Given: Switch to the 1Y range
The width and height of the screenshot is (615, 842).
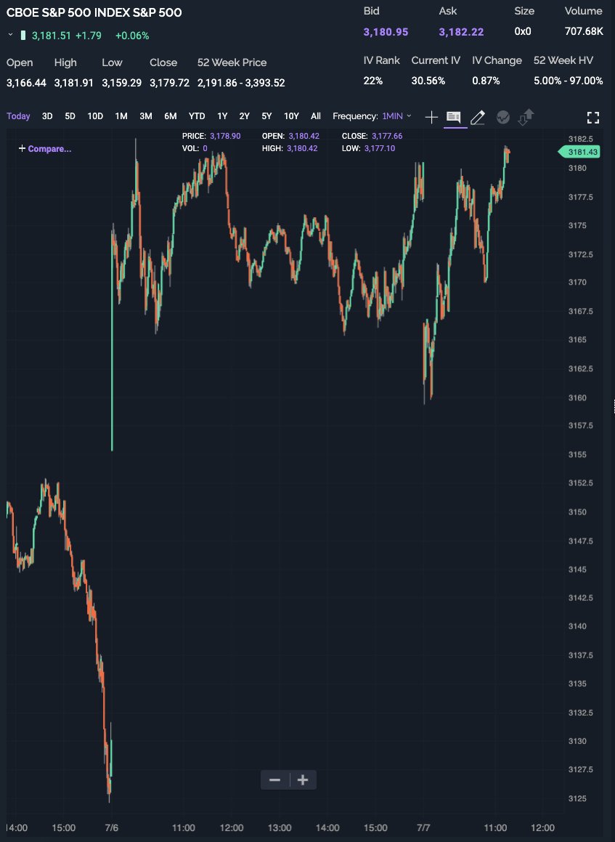Looking at the screenshot, I should (222, 116).
